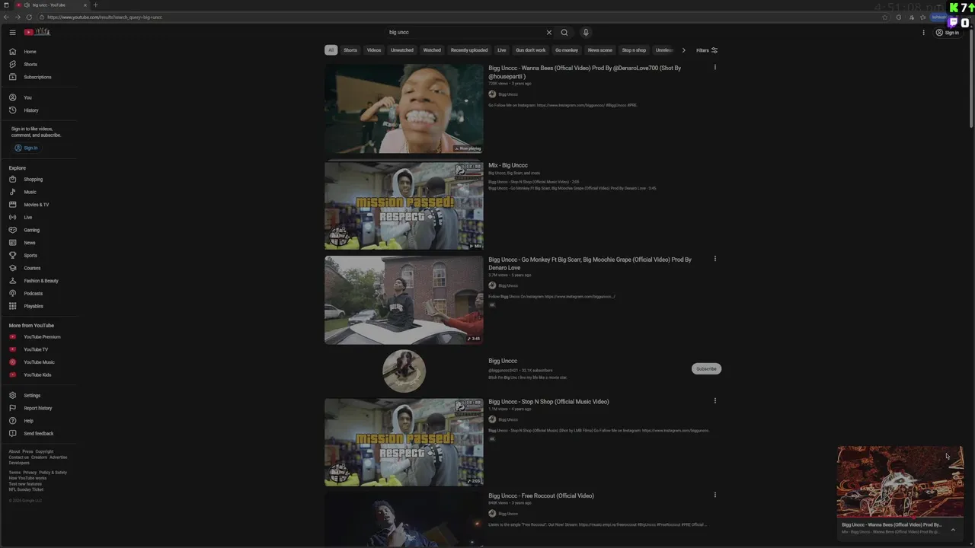Reload the page in browser
The height and width of the screenshot is (548, 975).
(x=29, y=17)
